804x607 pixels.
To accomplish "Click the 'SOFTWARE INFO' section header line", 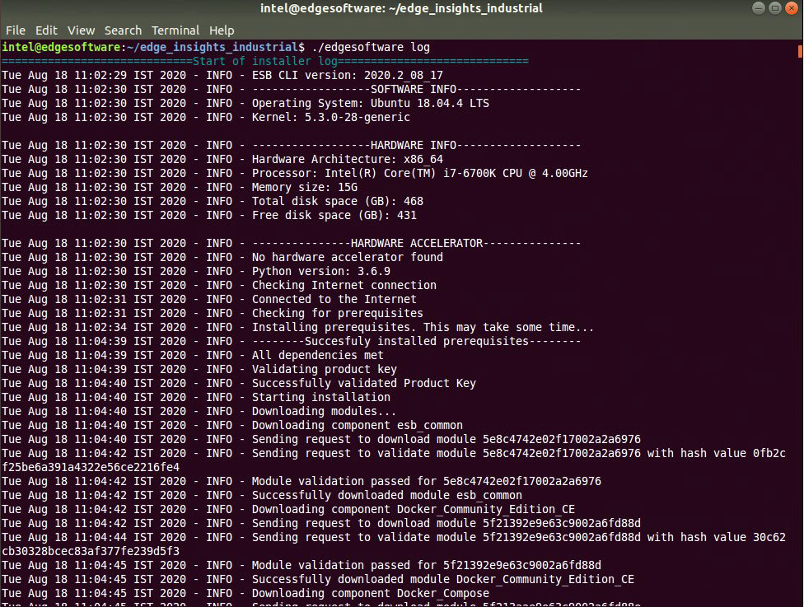I will coord(292,89).
